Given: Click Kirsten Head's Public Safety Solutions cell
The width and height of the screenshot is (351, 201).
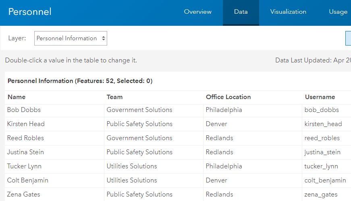Looking at the screenshot, I should tap(139, 124).
